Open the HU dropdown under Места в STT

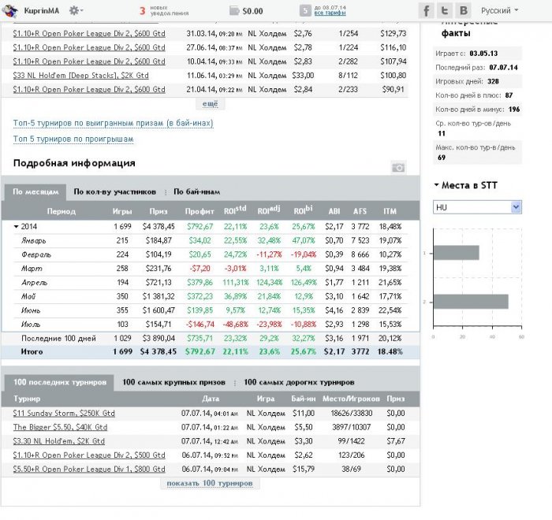(x=477, y=206)
